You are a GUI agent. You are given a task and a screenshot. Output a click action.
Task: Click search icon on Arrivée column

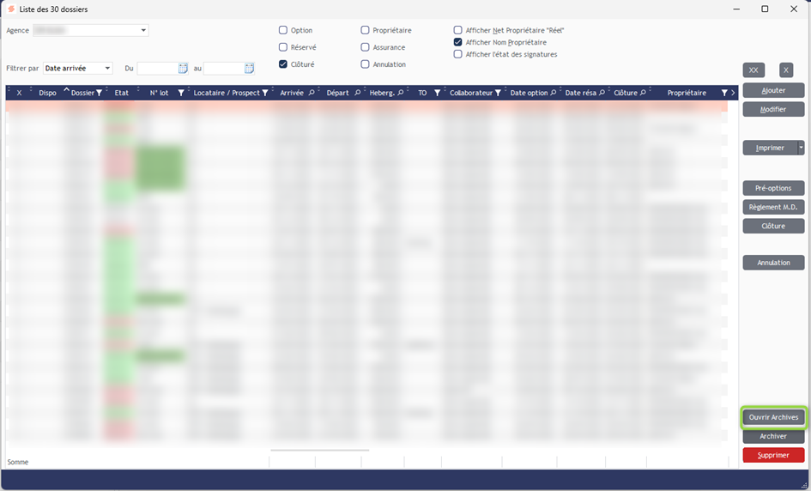[312, 93]
